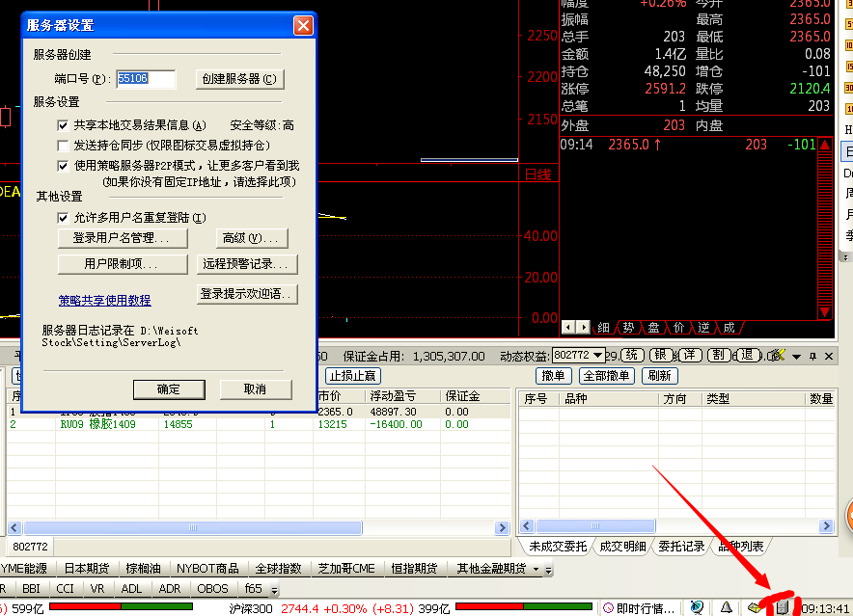853x616 pixels.
Task: Click the 创建服务器 button
Action: click(240, 79)
